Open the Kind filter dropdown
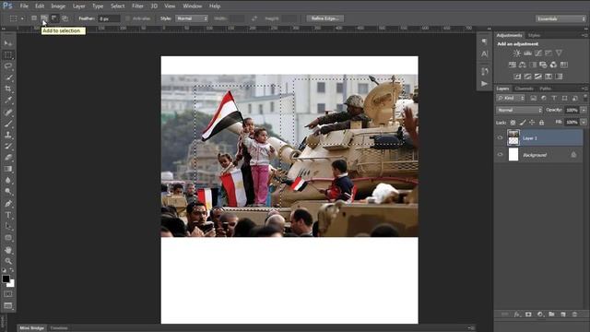Screen dimensions: 590x332 pyautogui.click(x=510, y=98)
